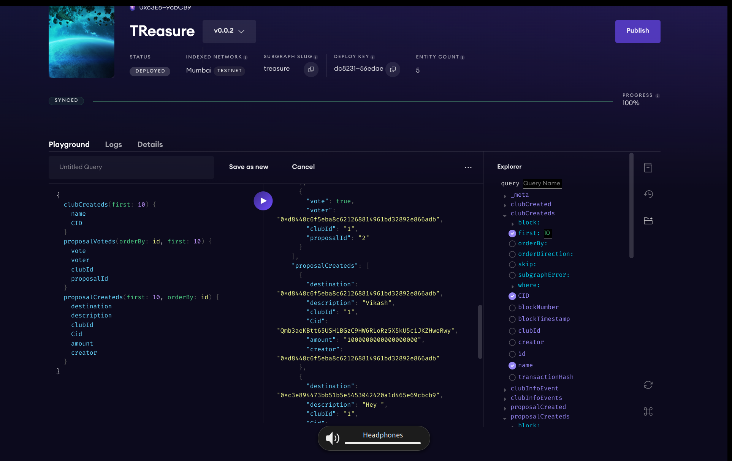Viewport: 732px width, 461px height.
Task: Uncheck the first: 10 argument
Action: point(512,233)
